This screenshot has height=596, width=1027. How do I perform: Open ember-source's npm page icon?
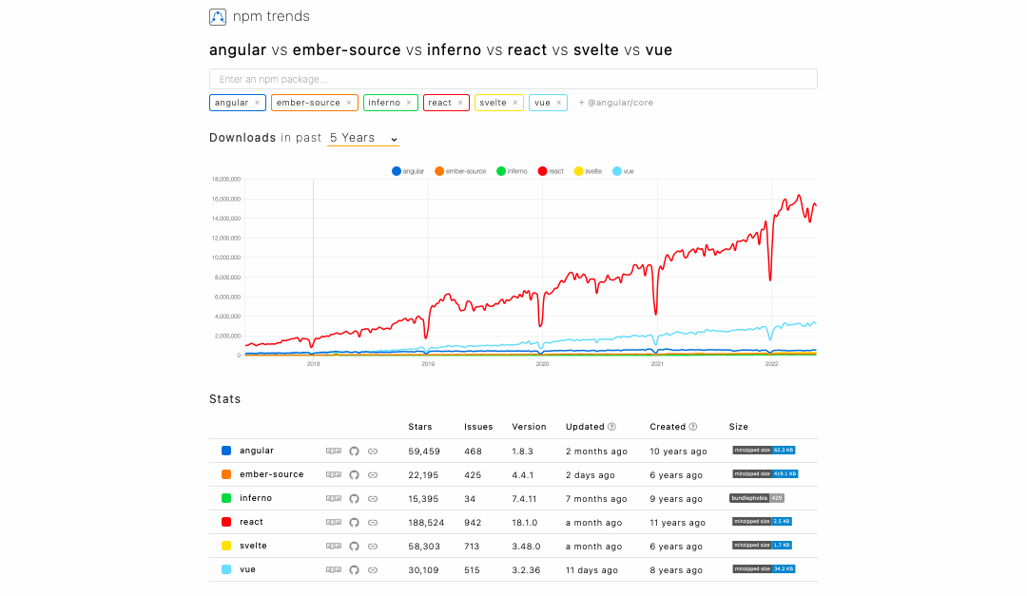(334, 474)
